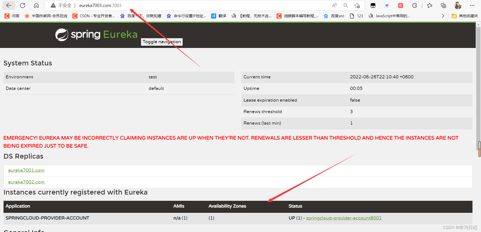Open the 其他收藏夹 folder

pyautogui.click(x=465, y=16)
